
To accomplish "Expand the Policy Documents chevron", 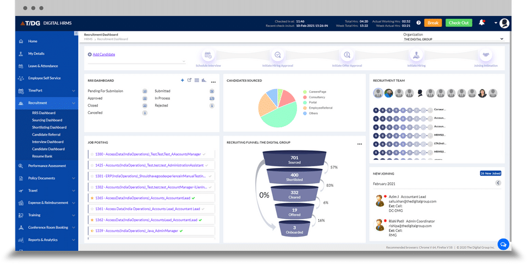I will pos(73,178).
